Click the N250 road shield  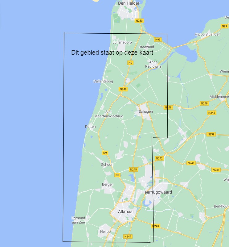tap(140, 21)
